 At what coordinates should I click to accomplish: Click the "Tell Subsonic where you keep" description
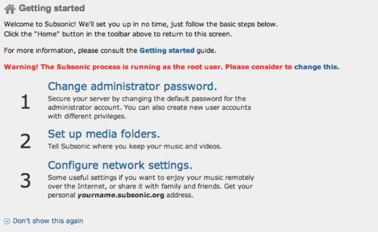tap(136, 147)
